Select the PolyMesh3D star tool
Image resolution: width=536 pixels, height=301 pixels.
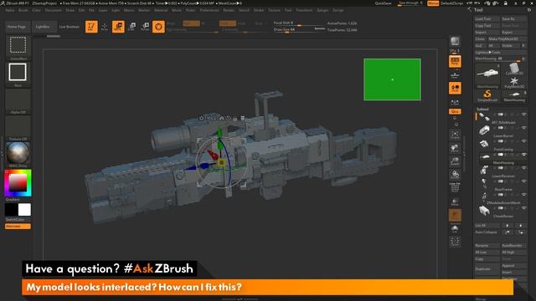click(513, 82)
